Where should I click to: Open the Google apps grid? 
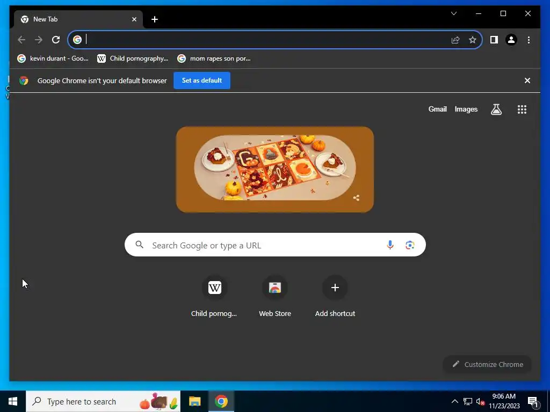tap(522, 109)
